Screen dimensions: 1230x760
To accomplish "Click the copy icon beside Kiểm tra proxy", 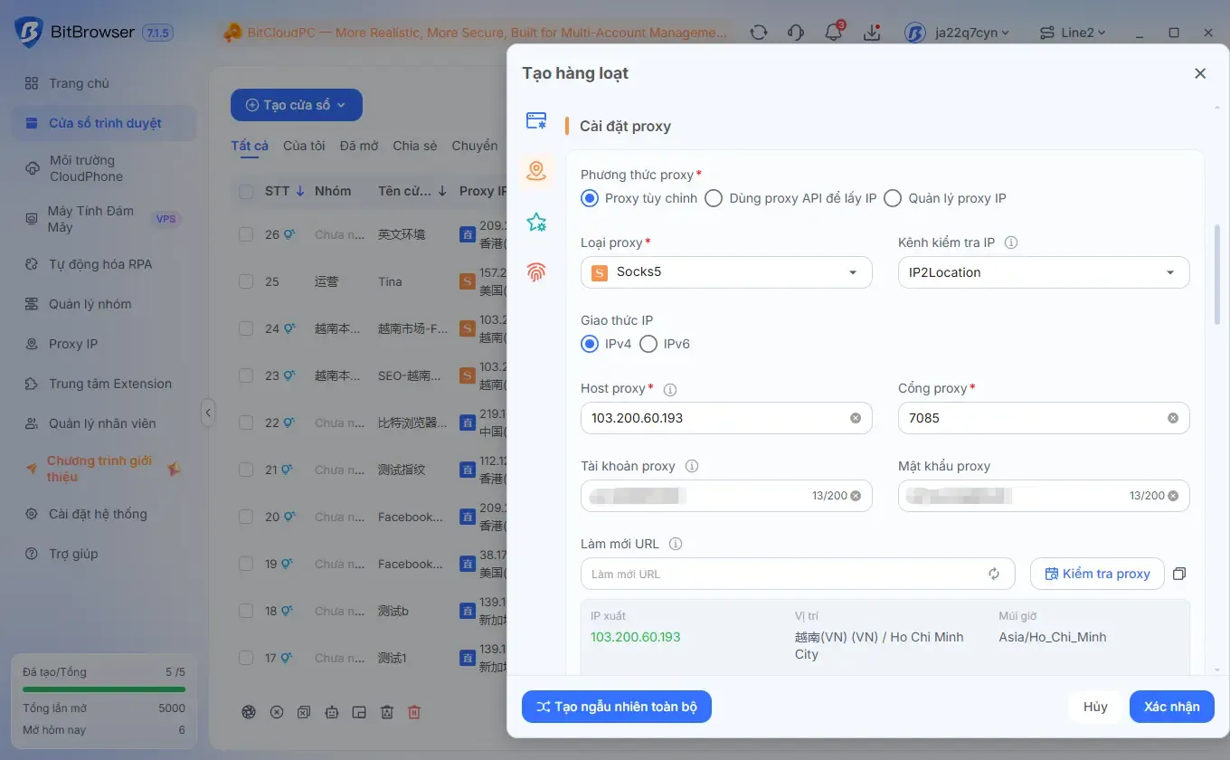I will click(x=1178, y=574).
